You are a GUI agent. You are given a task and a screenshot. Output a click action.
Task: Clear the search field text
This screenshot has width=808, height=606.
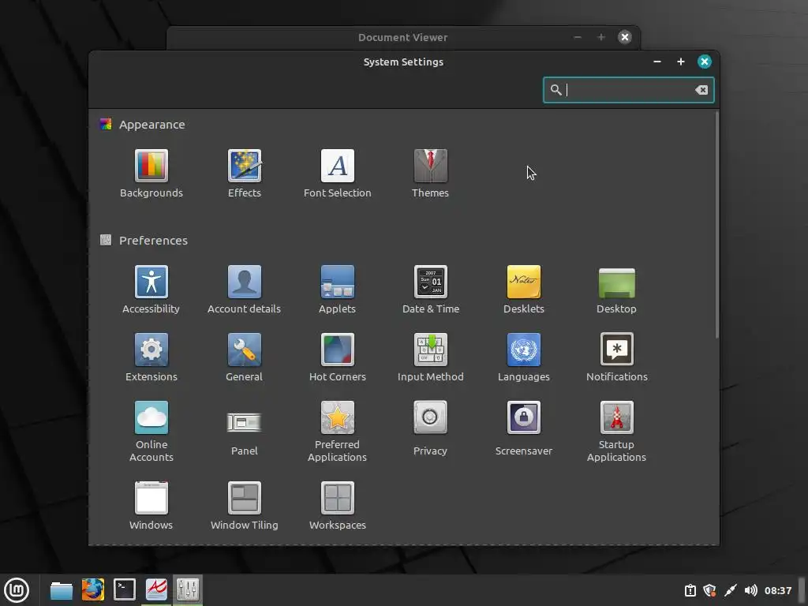(701, 90)
